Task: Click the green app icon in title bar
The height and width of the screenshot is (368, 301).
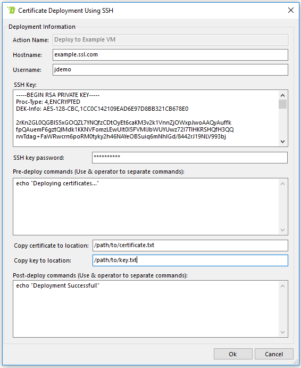Action: pyautogui.click(x=11, y=10)
